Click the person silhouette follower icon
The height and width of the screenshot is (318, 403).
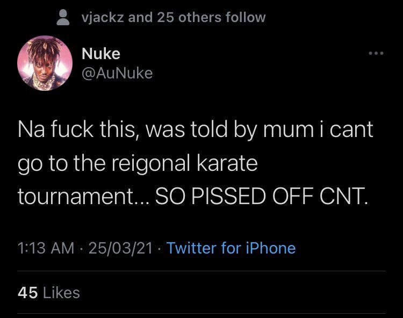point(64,17)
